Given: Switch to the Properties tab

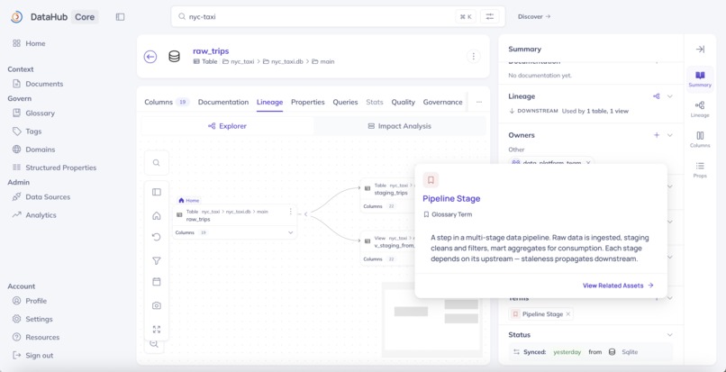Looking at the screenshot, I should click(307, 102).
